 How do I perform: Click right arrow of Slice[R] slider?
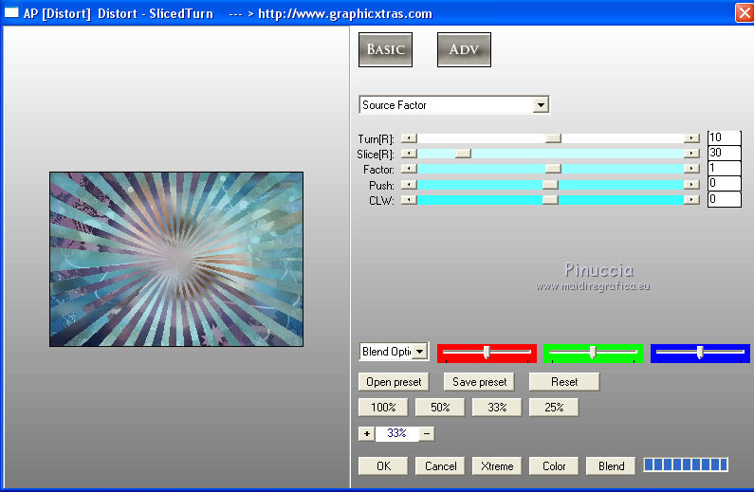[x=691, y=154]
